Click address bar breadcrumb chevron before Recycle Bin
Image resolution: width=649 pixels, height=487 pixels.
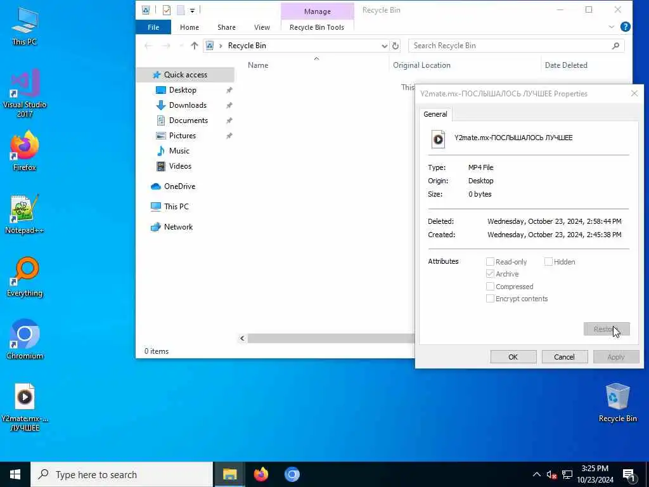tap(221, 46)
